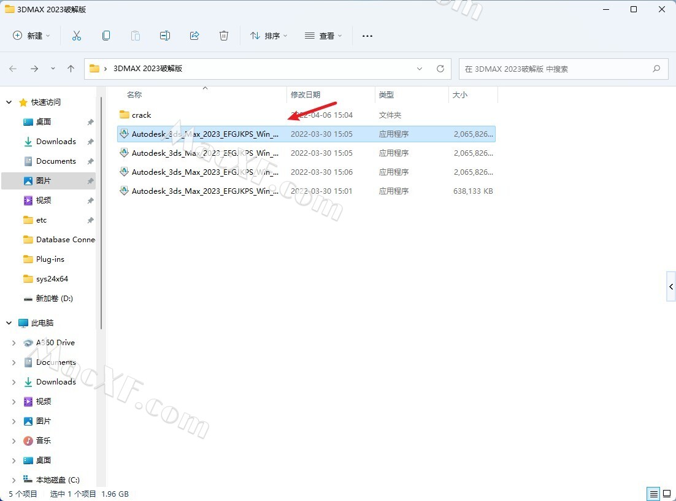Image resolution: width=676 pixels, height=501 pixels.
Task: Switch to large icons view in status bar
Action: click(x=667, y=494)
